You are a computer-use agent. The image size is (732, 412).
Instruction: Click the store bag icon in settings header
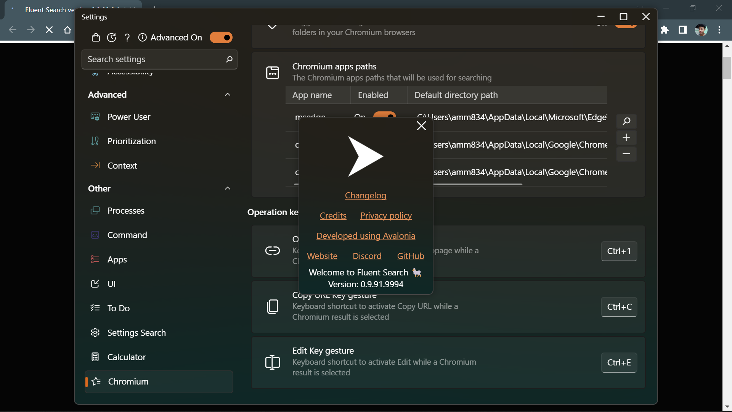(x=96, y=37)
